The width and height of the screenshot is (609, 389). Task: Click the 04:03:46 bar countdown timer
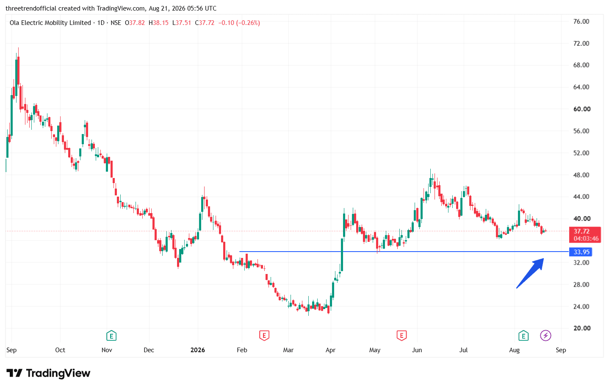[586, 238]
